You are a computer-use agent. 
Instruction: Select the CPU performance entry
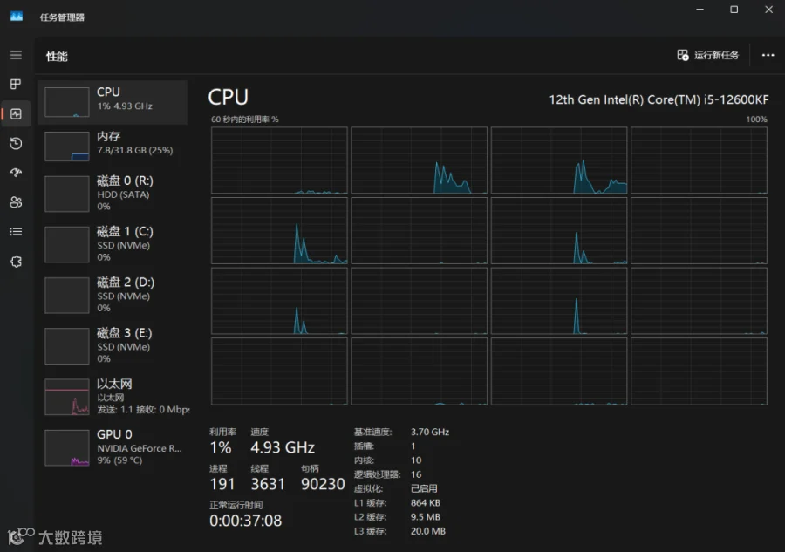tap(113, 102)
